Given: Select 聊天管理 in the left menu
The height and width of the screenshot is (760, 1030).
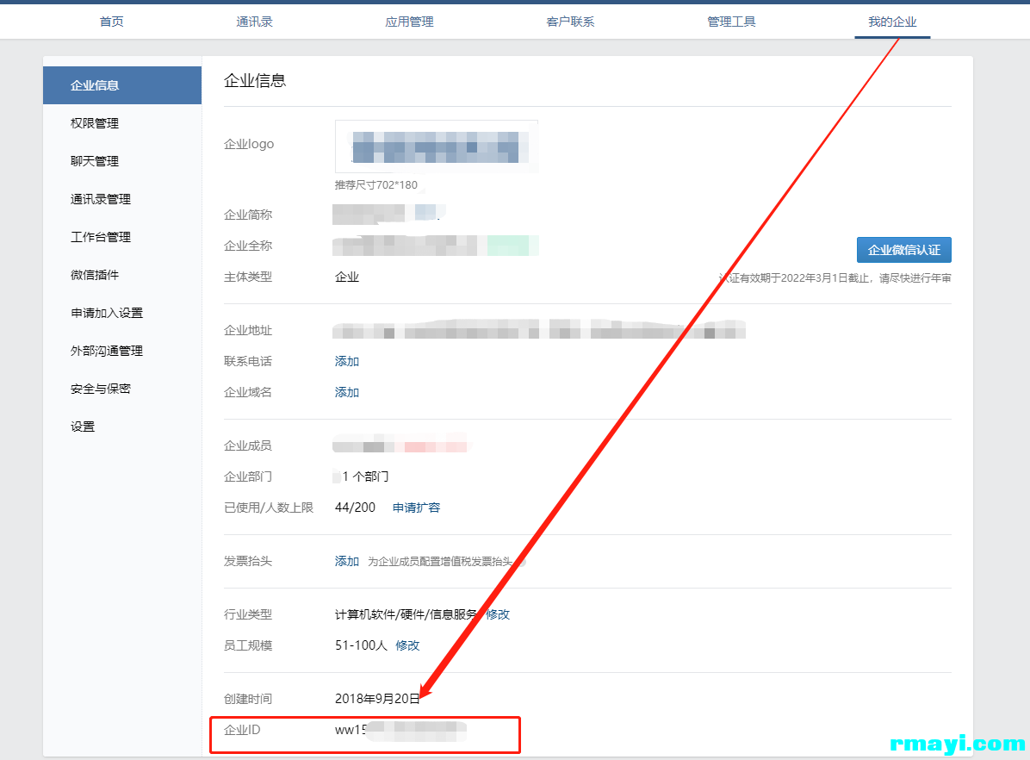Looking at the screenshot, I should tap(95, 161).
